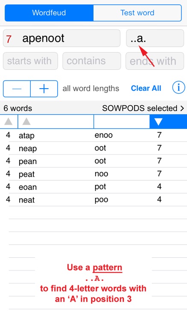Switch to the Wordfeud tab
The height and width of the screenshot is (321, 187).
tap(49, 13)
